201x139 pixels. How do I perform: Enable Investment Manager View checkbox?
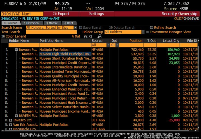coord(147,32)
